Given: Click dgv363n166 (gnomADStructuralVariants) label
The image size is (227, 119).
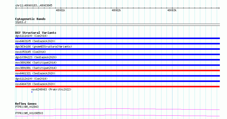Looking at the screenshot, I should pos(44,46).
